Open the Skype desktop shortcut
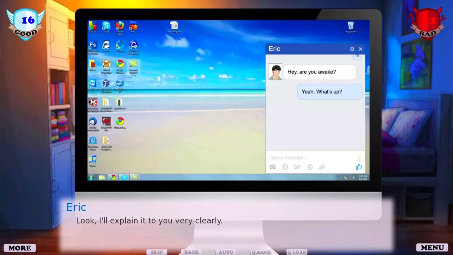 point(106,27)
